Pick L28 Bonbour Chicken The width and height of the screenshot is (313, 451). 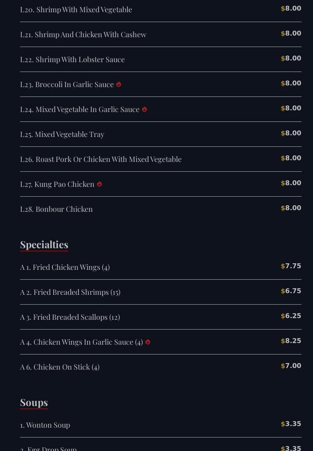[56, 209]
